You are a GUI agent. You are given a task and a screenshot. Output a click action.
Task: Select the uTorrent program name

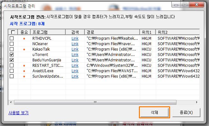[x=40, y=55]
